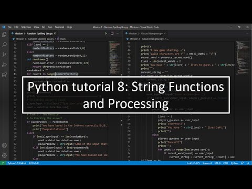Image resolution: width=252 pixels, height=189 pixels.
Task: Open the Manage settings gear
Action: tap(4, 155)
